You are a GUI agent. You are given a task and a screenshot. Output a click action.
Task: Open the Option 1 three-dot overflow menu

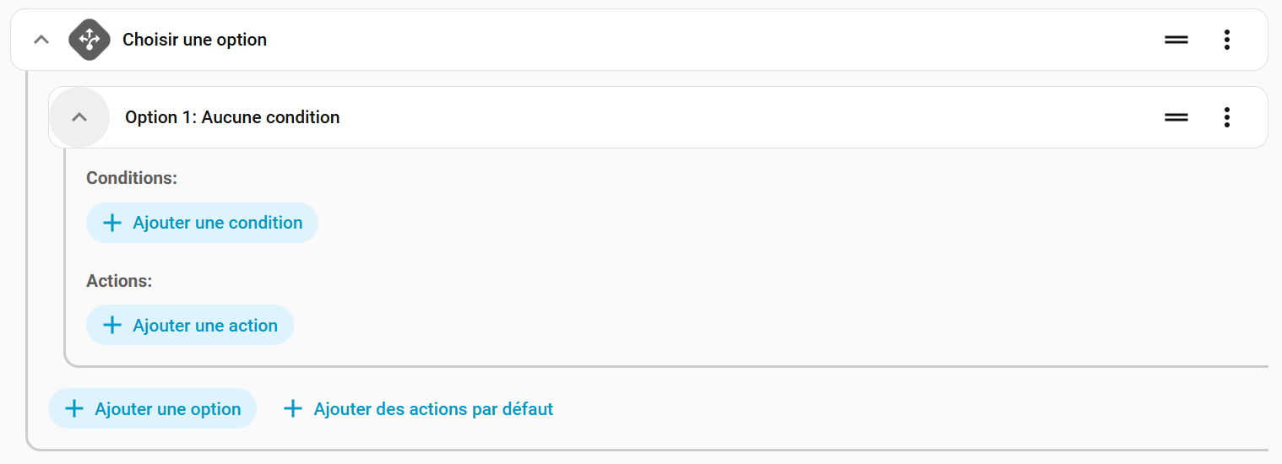[x=1226, y=117]
